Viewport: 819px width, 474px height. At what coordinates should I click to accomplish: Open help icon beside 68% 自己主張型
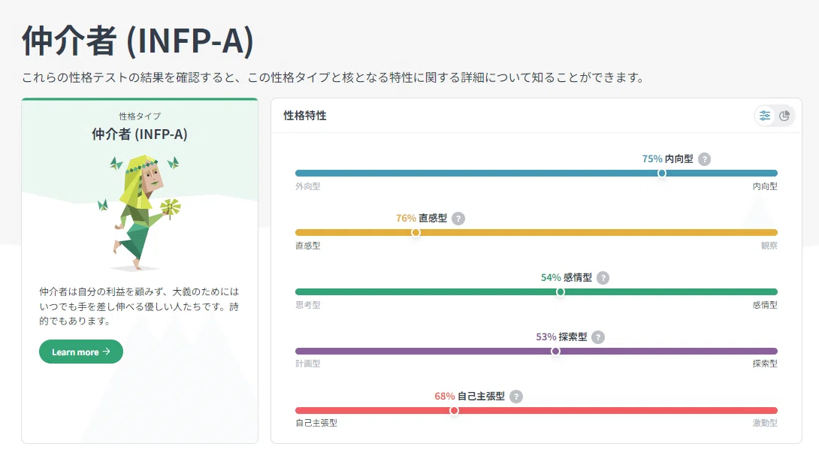(x=516, y=397)
